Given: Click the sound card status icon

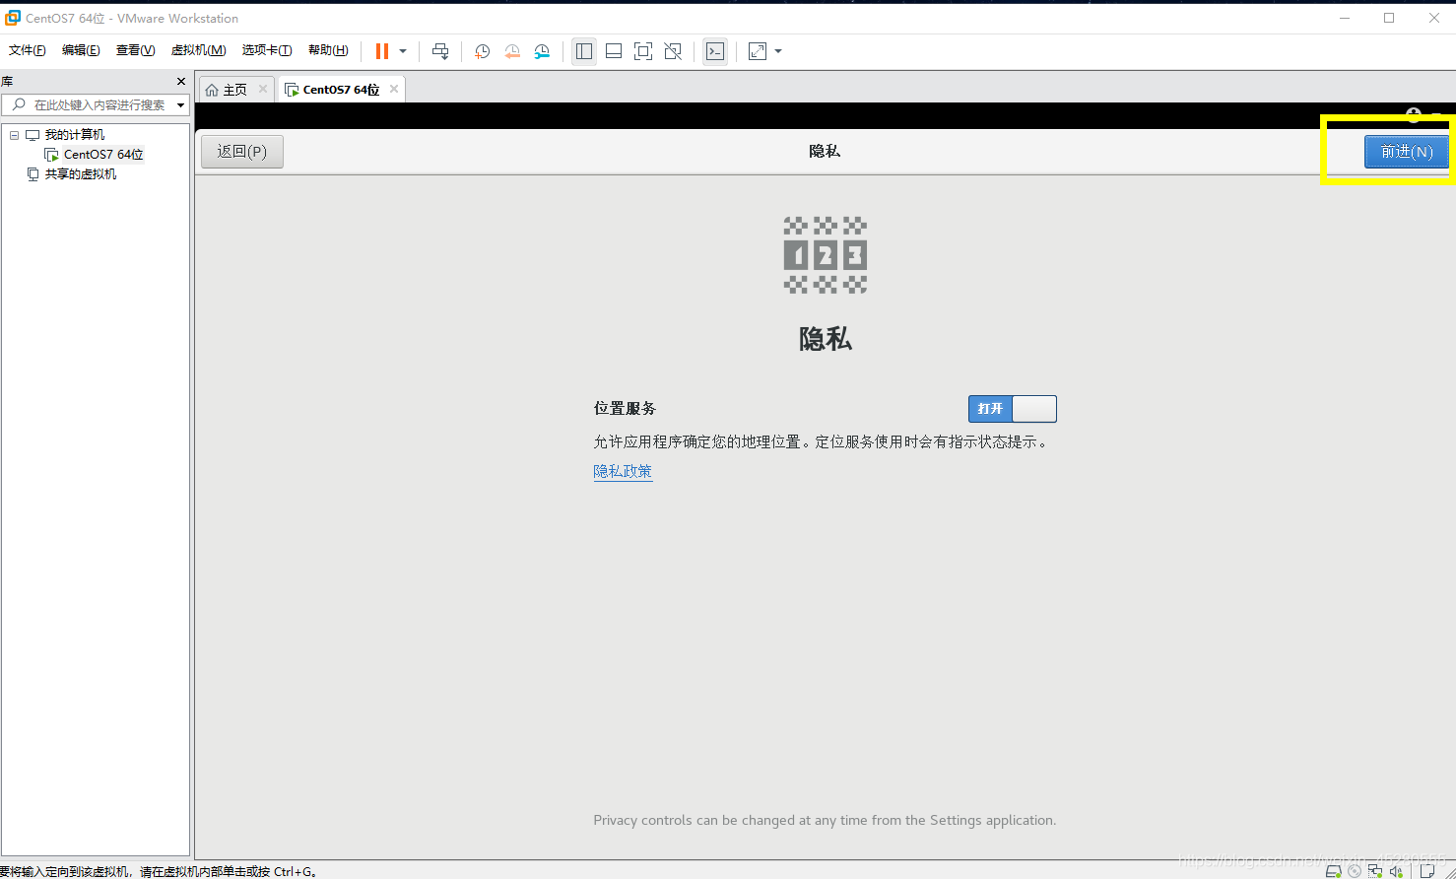Looking at the screenshot, I should pyautogui.click(x=1396, y=871).
